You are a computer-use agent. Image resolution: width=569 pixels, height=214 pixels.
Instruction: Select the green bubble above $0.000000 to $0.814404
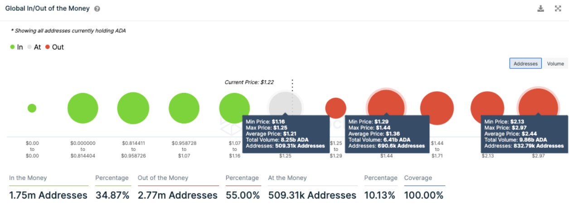click(83, 108)
